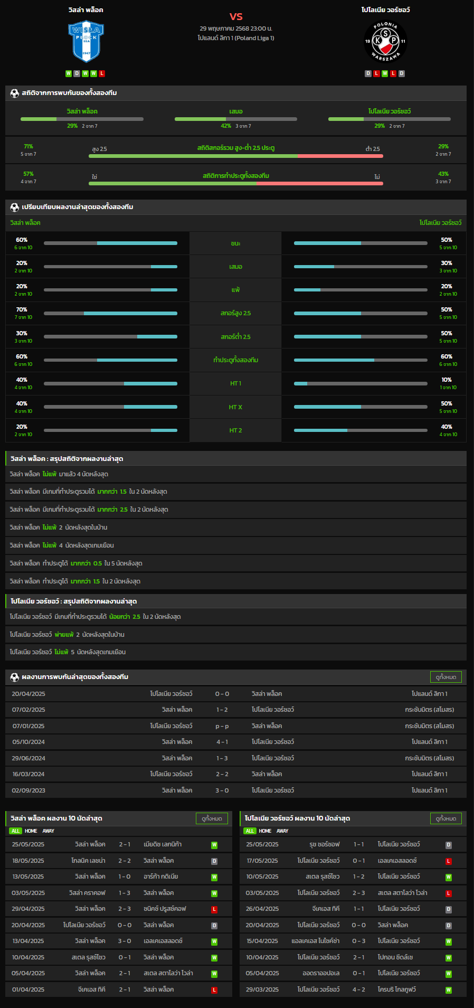Image resolution: width=474 pixels, height=1008 pixels.
Task: Click the สถิติการทำประตูทั้งสองทีม yes/no bar
Action: coord(236,183)
